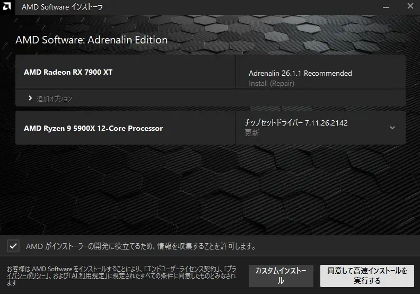Viewport: 420px width, 294px height.
Task: Open the chipset driver dropdown arrow
Action: [392, 128]
